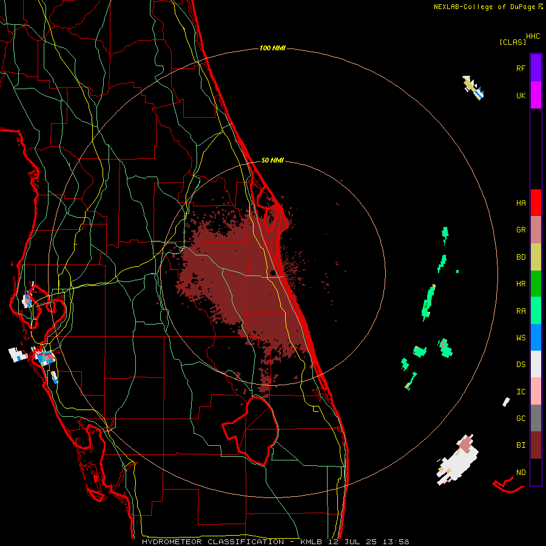The width and height of the screenshot is (546, 546).
Task: Click the IC legend label
Action: 521,391
